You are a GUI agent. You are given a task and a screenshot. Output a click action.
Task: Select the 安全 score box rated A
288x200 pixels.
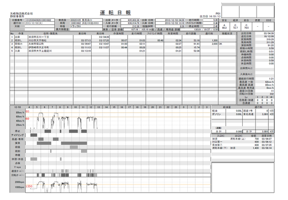[224, 27]
